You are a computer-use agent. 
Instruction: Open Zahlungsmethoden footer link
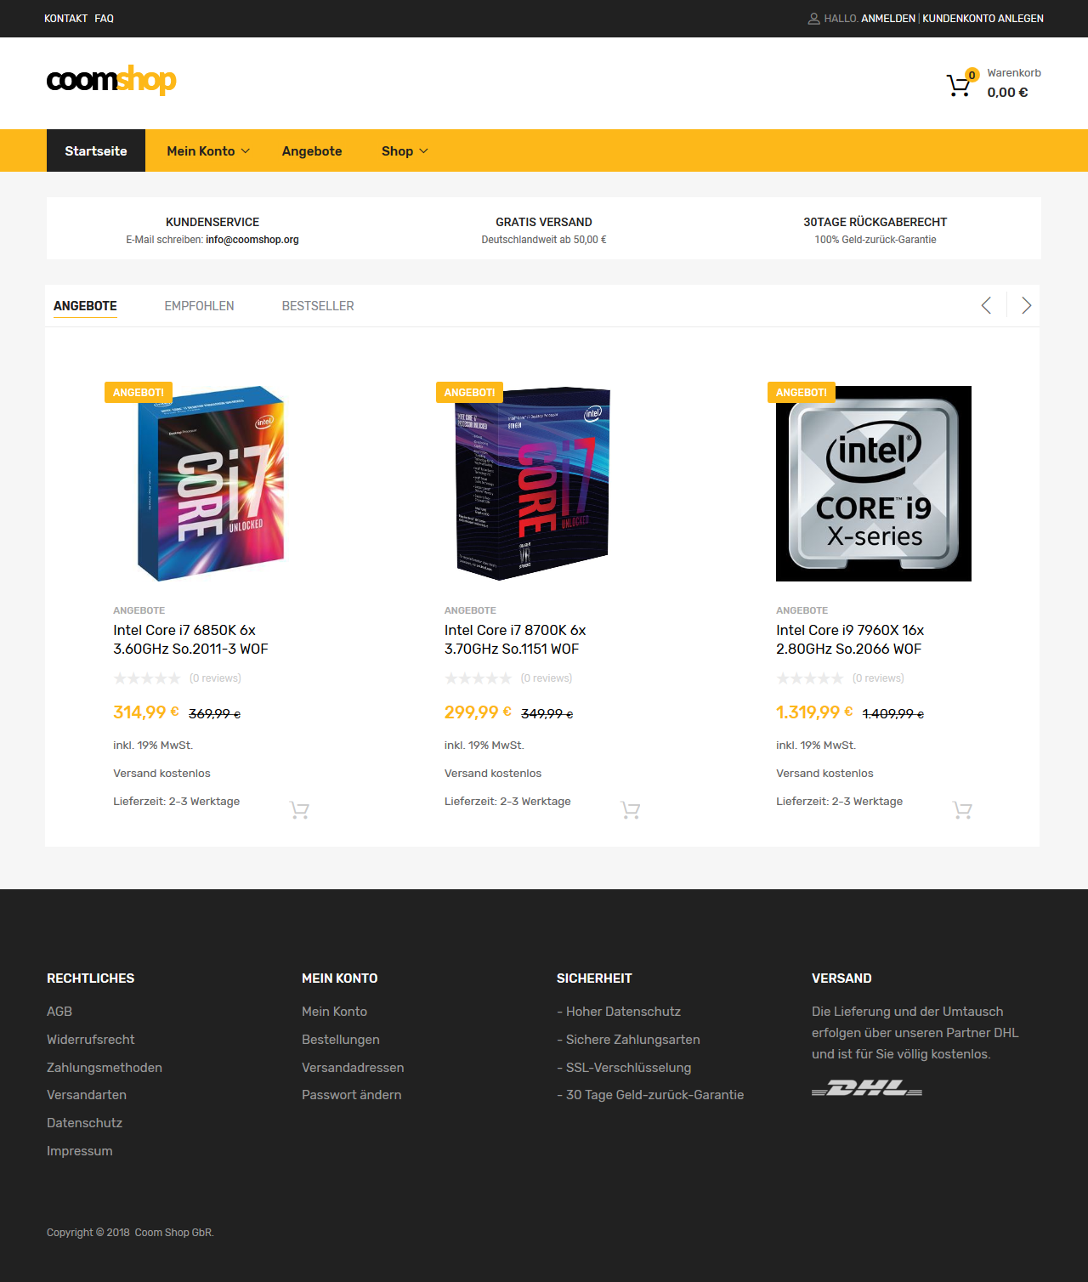pyautogui.click(x=105, y=1068)
